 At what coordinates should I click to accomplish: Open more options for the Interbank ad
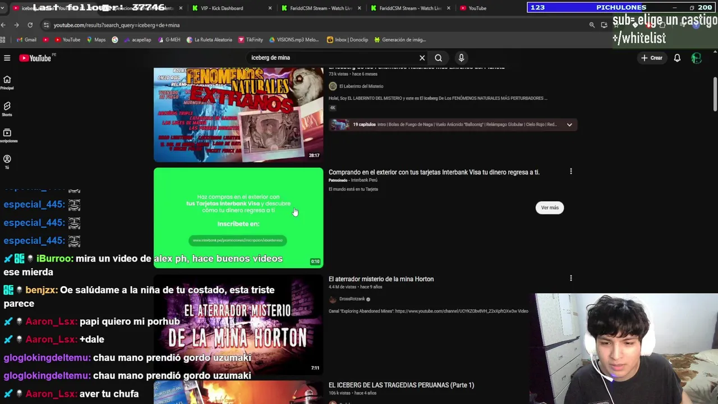(570, 172)
